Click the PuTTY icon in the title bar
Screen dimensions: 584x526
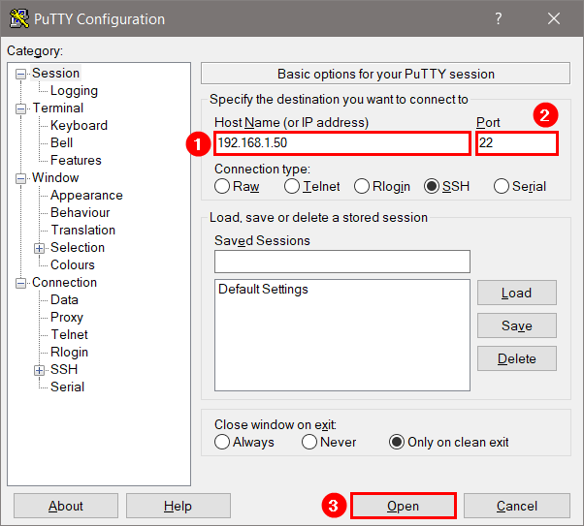tap(19, 18)
